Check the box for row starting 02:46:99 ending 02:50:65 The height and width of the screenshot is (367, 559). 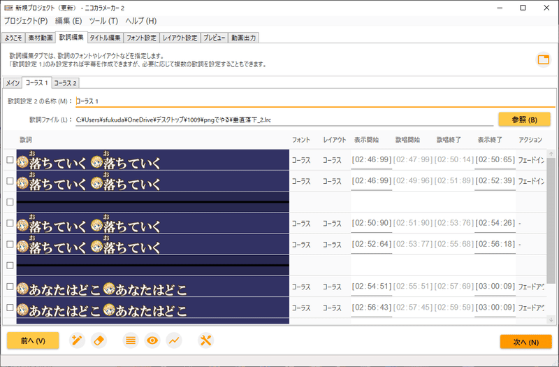click(x=10, y=160)
